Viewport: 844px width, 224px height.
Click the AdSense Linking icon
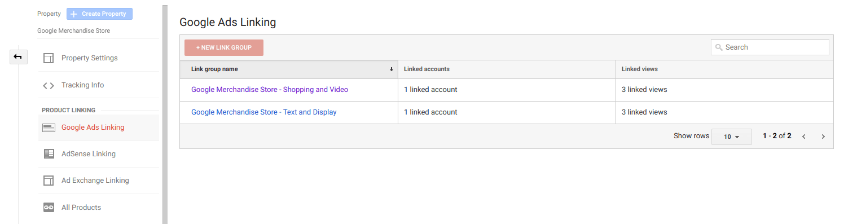(x=49, y=154)
